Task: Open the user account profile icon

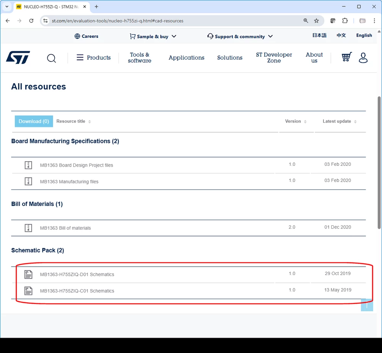Action: tap(363, 58)
